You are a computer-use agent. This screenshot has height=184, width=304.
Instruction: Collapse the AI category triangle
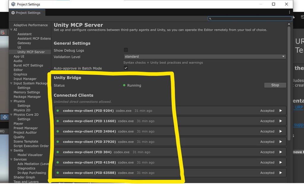pyautogui.click(x=11, y=30)
